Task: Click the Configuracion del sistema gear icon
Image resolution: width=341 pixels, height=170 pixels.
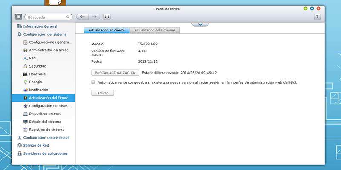Action: (20, 34)
